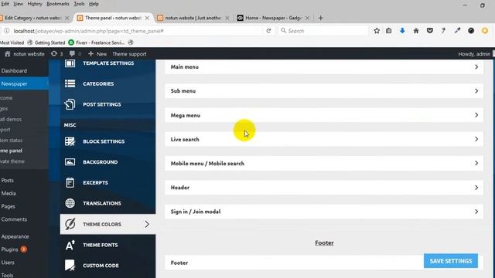The height and width of the screenshot is (278, 495).
Task: Expand the Main menu section arrow
Action: 476,67
